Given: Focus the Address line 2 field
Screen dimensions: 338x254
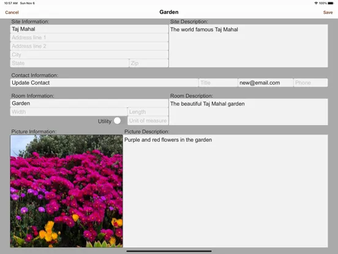Looking at the screenshot, I should tap(89, 46).
